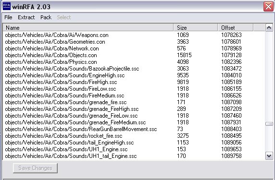This screenshot has width=275, height=180.
Task: Open the greyed-out Select menu
Action: [63, 17]
